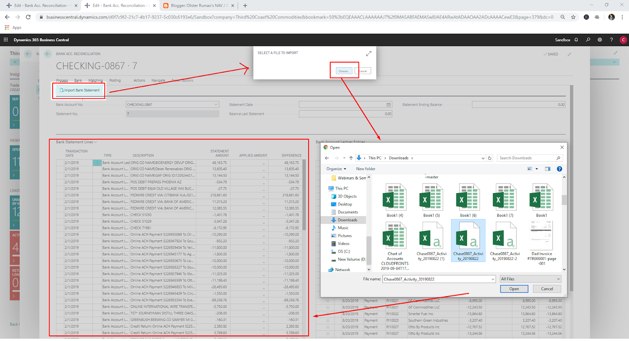Open the Business Central search magnifier
Viewport: 629px width, 341px height.
[x=588, y=40]
